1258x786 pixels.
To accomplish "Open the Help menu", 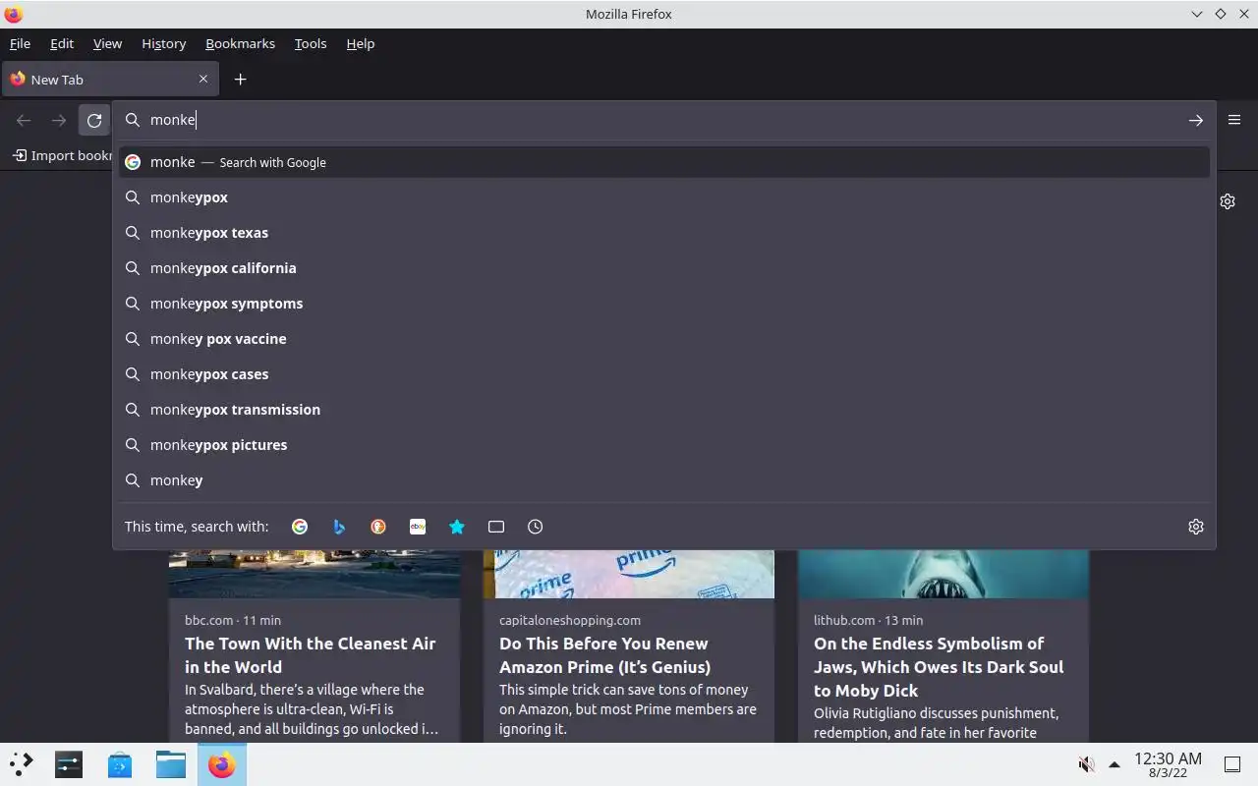I will pos(361,43).
